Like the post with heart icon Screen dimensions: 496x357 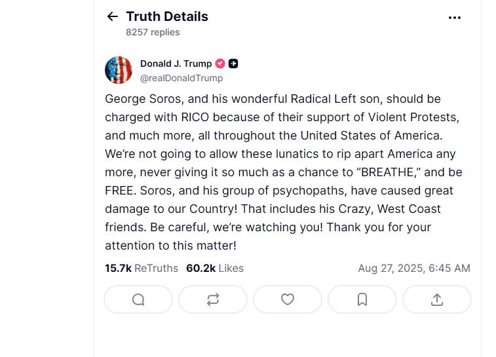288,299
